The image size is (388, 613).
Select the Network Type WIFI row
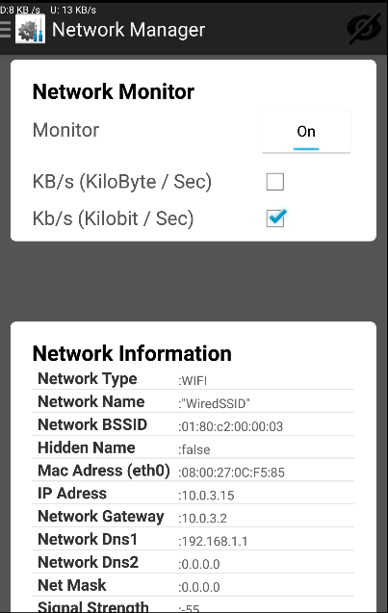click(193, 379)
